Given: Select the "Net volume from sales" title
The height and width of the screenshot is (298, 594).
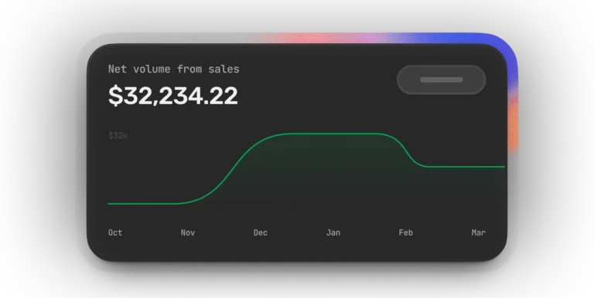Looking at the screenshot, I should click(x=174, y=69).
